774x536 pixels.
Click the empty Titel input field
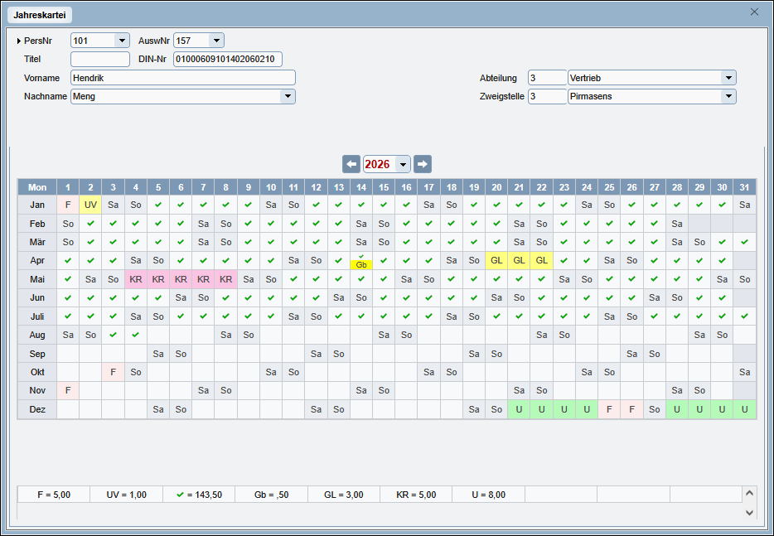(x=100, y=59)
